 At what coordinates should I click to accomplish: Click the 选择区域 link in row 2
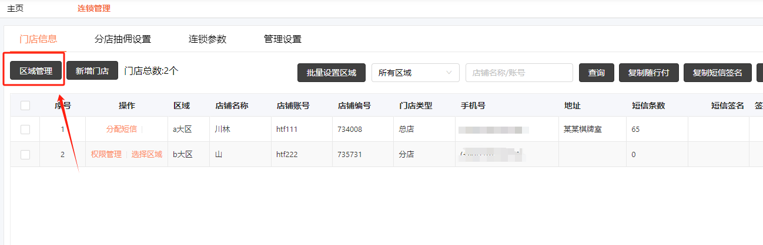pos(146,155)
